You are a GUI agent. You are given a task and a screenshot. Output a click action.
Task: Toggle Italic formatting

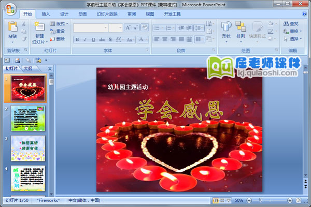[x=85, y=40]
